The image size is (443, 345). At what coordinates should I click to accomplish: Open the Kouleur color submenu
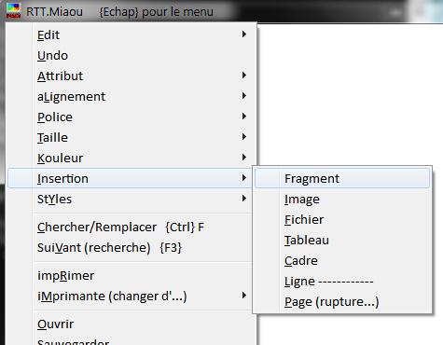coord(130,158)
